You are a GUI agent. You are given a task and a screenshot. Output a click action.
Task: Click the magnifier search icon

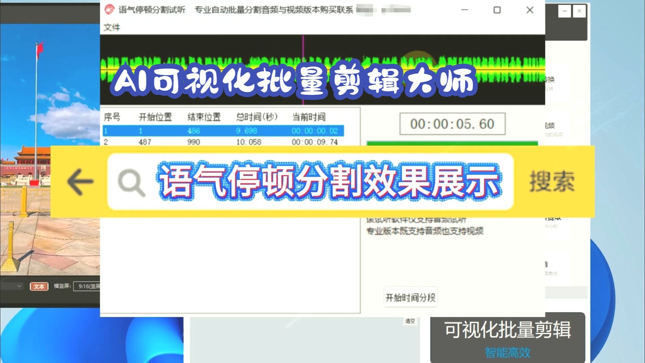pyautogui.click(x=131, y=183)
